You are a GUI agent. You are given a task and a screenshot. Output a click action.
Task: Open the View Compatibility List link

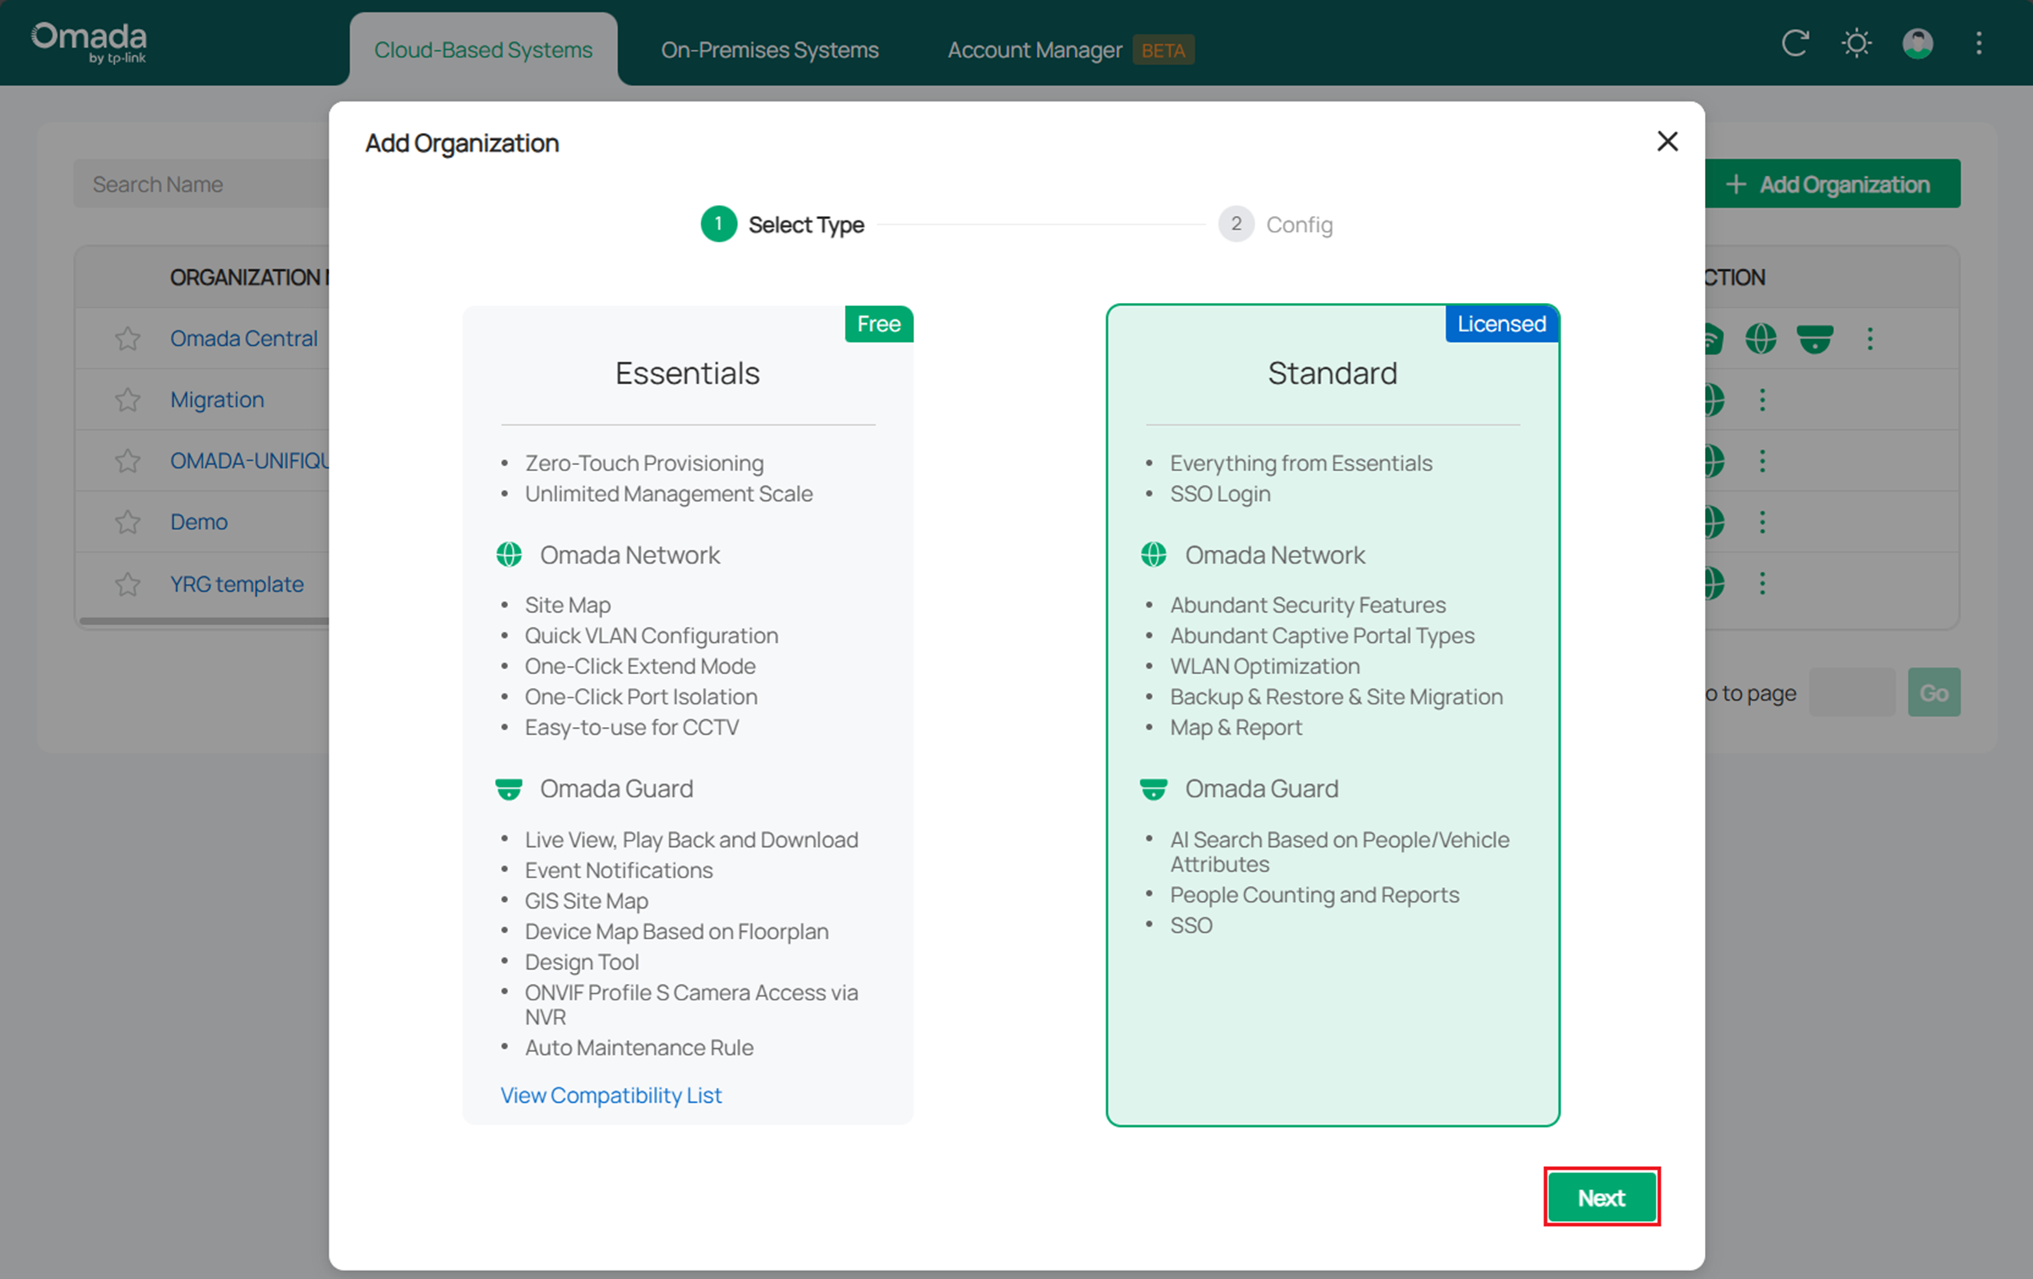[610, 1094]
